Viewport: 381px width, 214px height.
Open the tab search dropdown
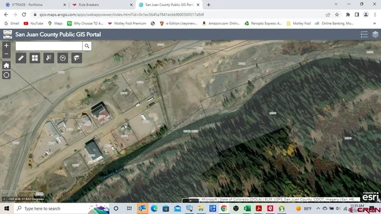click(x=336, y=4)
